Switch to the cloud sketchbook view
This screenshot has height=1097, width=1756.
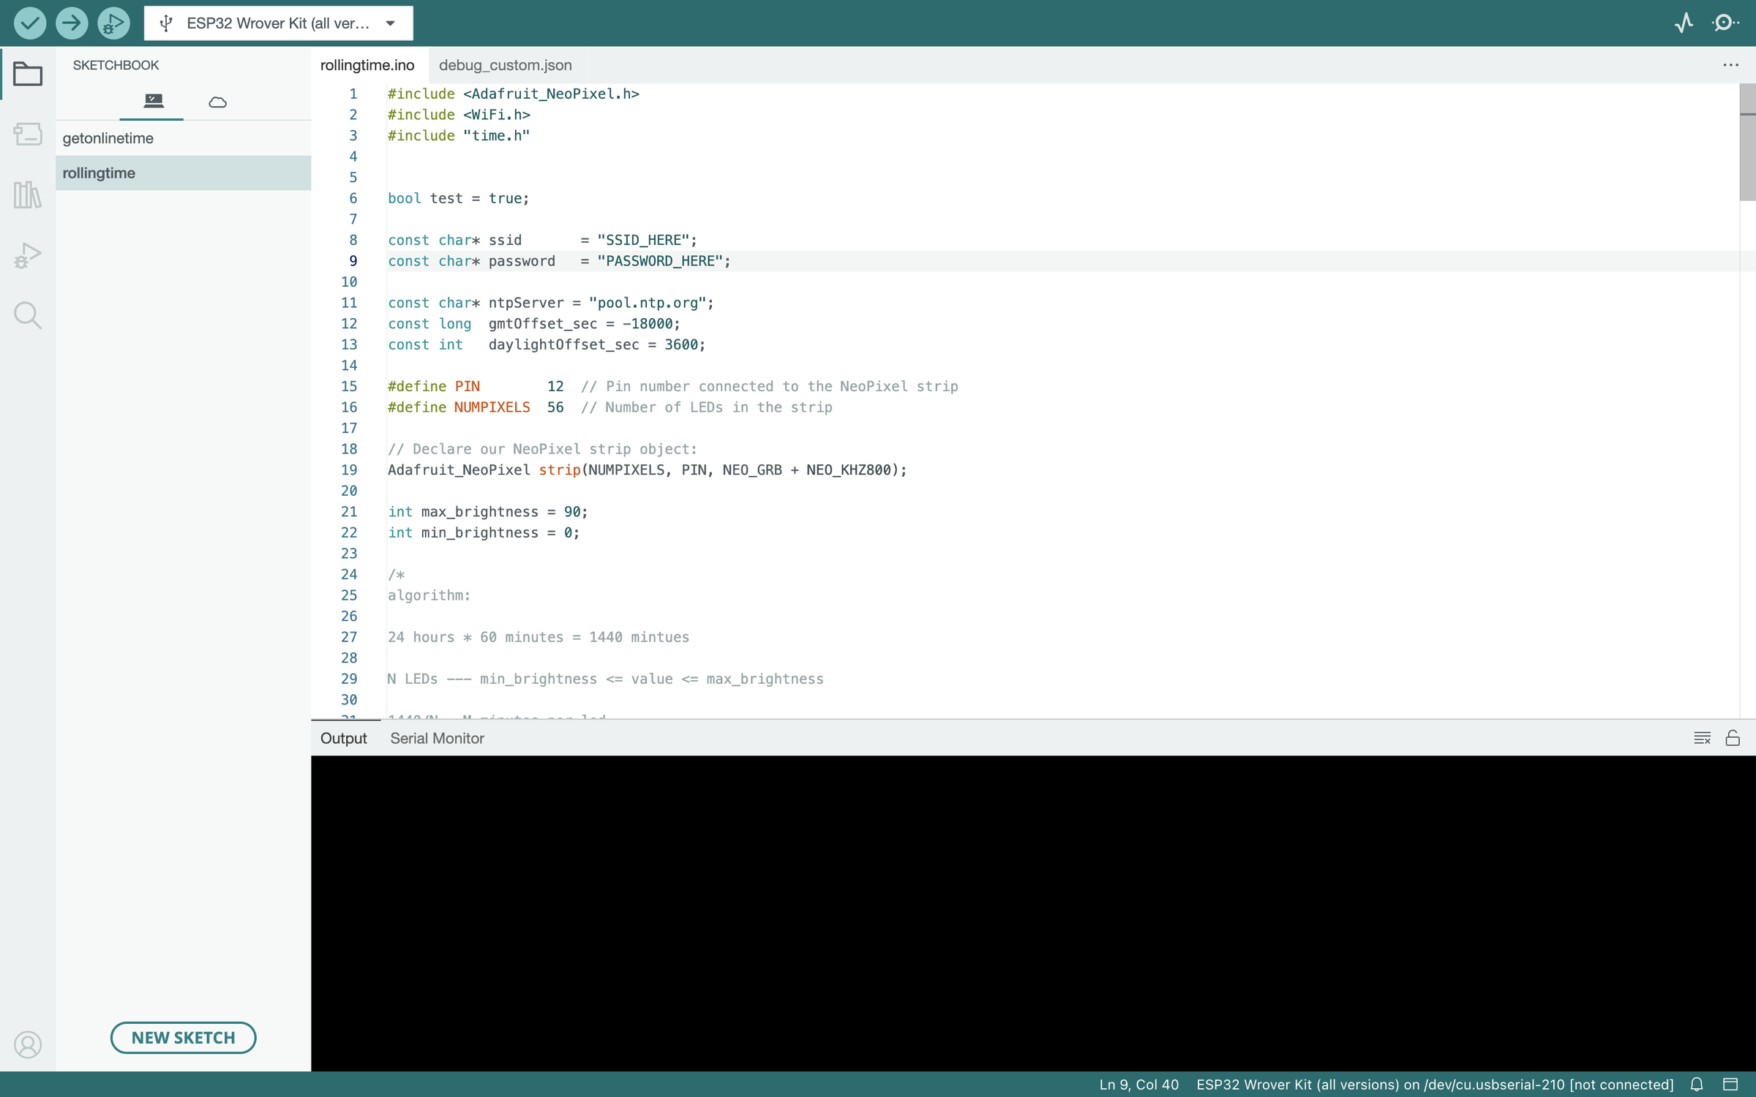point(217,102)
